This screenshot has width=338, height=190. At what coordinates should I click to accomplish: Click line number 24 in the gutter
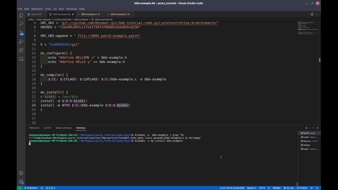34,106
